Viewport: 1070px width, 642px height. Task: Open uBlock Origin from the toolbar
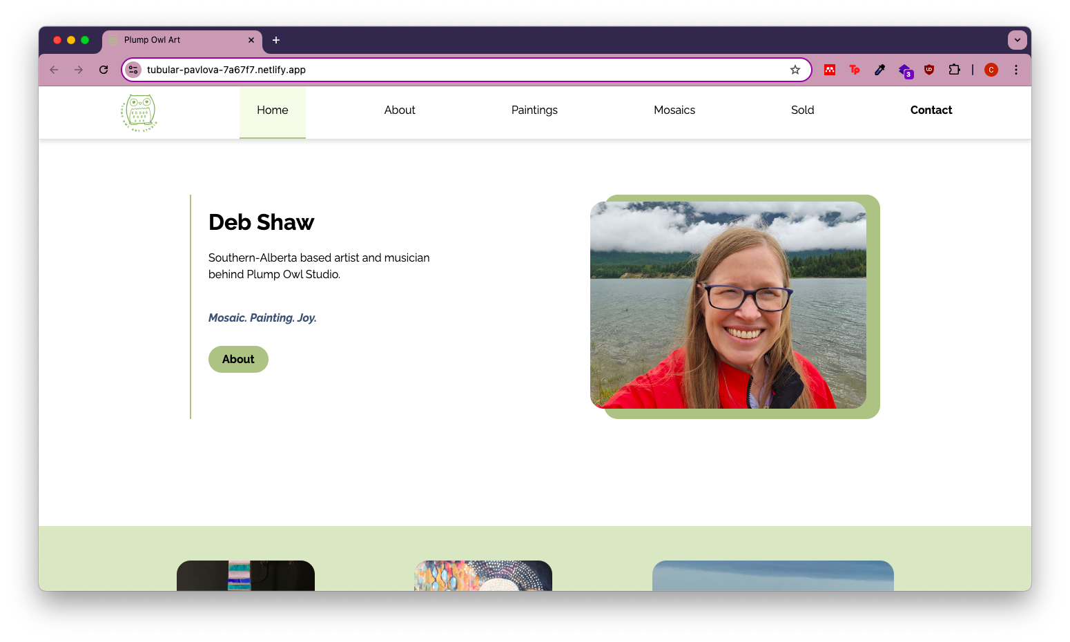pyautogui.click(x=929, y=70)
